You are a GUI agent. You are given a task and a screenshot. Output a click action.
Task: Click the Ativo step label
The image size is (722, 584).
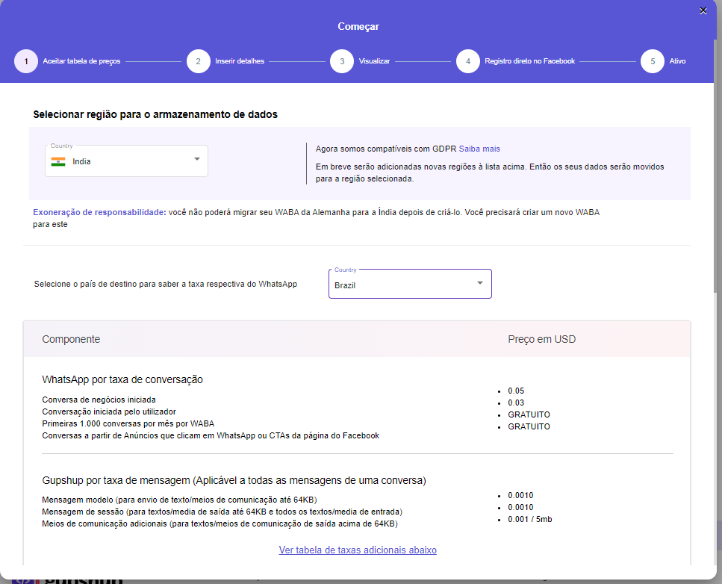(677, 61)
